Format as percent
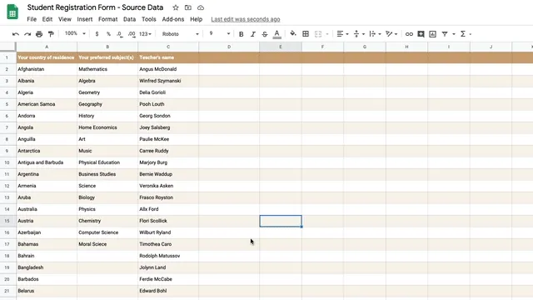This screenshot has width=533, height=300. click(x=108, y=34)
